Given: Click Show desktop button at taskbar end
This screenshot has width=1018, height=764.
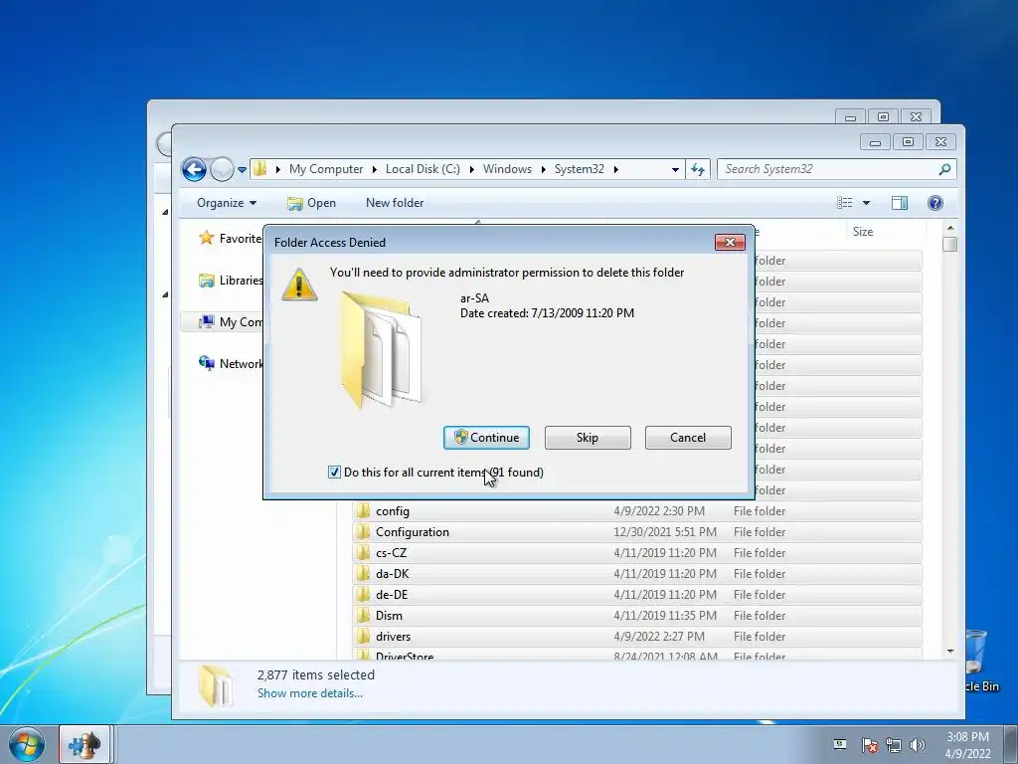Looking at the screenshot, I should [x=1011, y=744].
